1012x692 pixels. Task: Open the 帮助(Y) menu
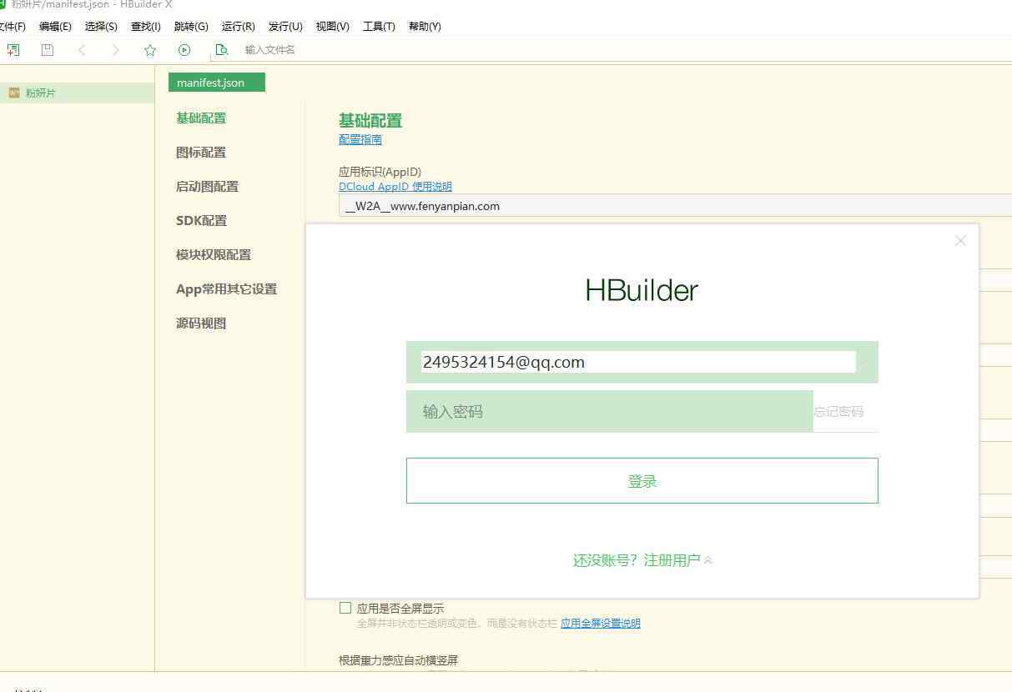point(425,27)
